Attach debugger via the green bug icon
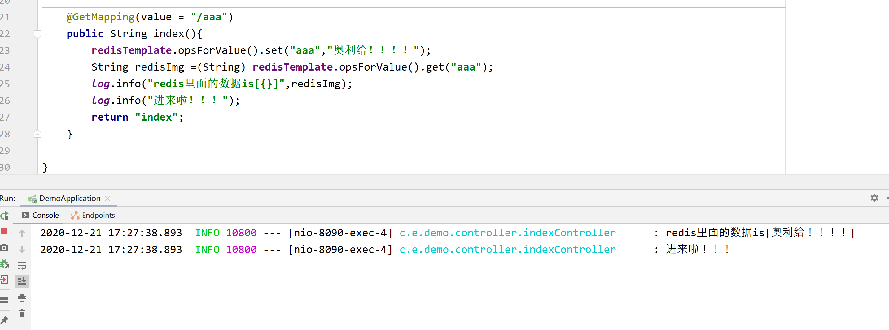 [x=4, y=264]
